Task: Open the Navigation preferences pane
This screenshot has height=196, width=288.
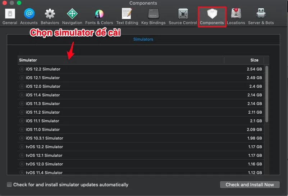Action: (x=72, y=16)
